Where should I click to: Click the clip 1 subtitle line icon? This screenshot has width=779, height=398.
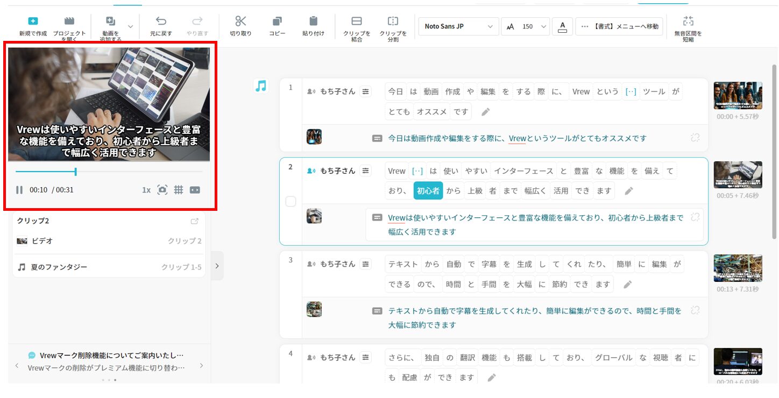pos(377,138)
